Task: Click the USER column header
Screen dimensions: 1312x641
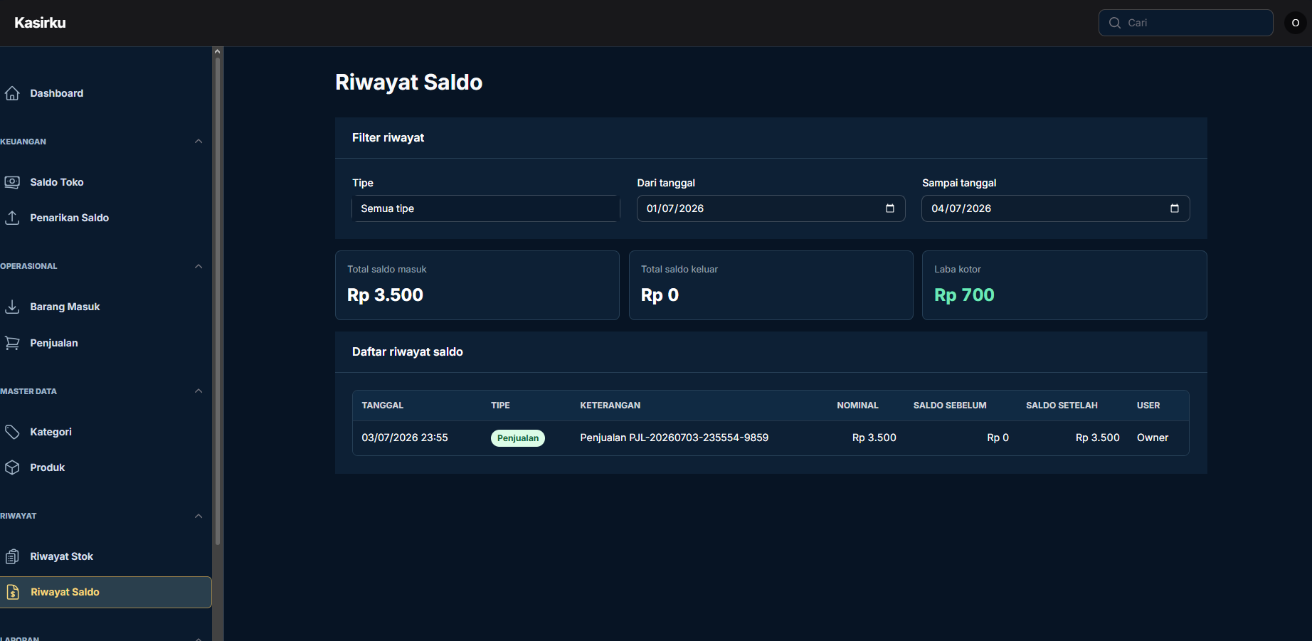Action: click(1148, 406)
